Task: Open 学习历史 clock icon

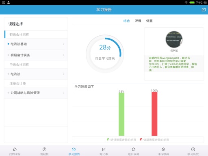Action: (x=193, y=149)
